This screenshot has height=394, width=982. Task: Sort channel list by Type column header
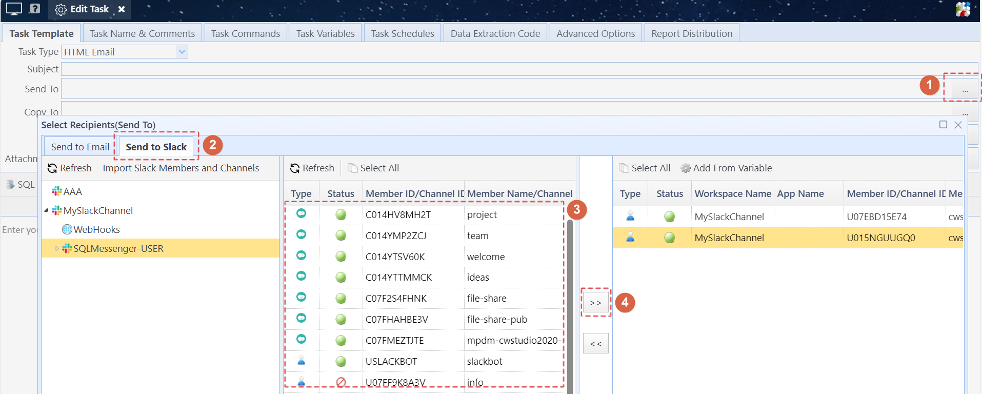point(301,193)
